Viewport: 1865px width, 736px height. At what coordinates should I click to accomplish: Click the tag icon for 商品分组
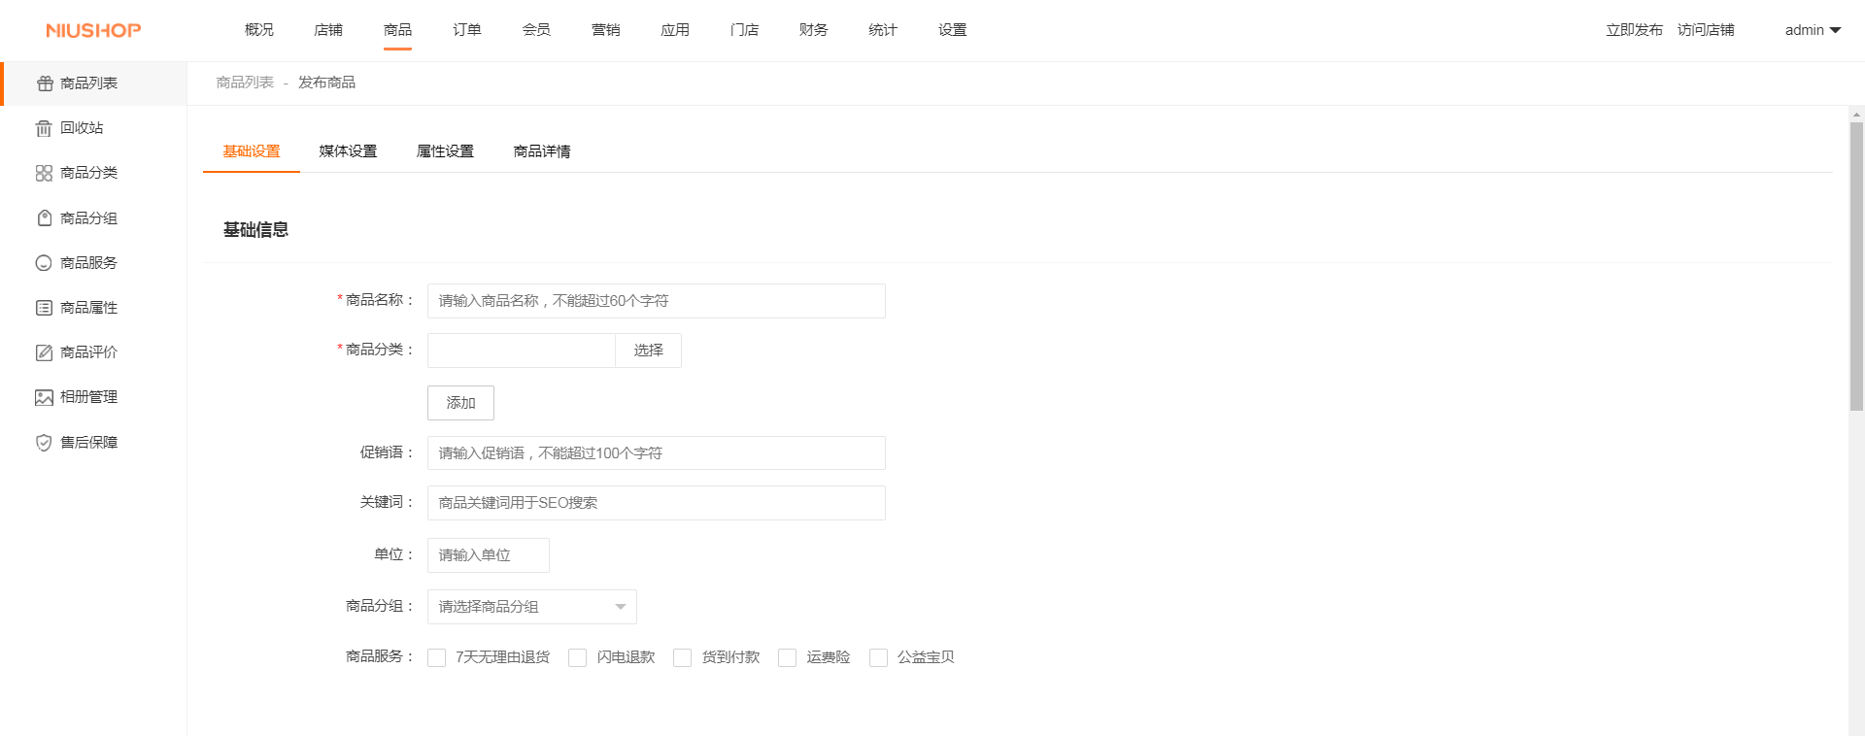tap(44, 218)
